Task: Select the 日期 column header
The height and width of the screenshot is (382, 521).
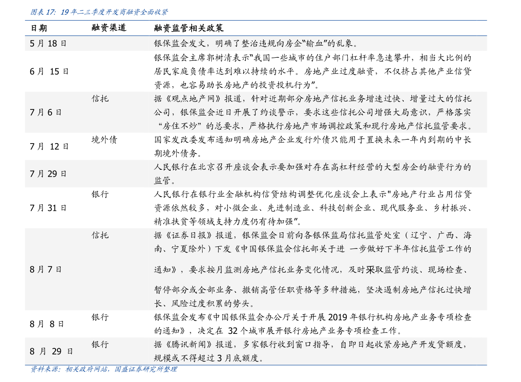Action: coord(39,28)
